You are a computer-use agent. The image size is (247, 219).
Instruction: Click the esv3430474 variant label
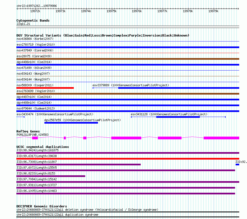[x=55, y=114]
